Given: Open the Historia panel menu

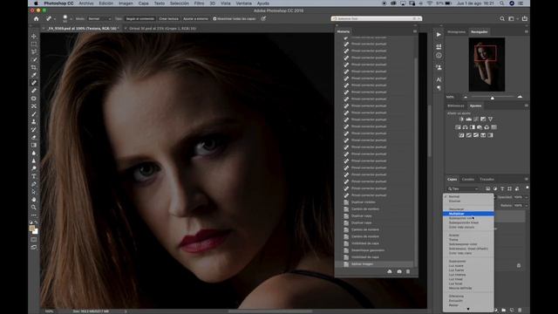Looking at the screenshot, I should coord(415,31).
